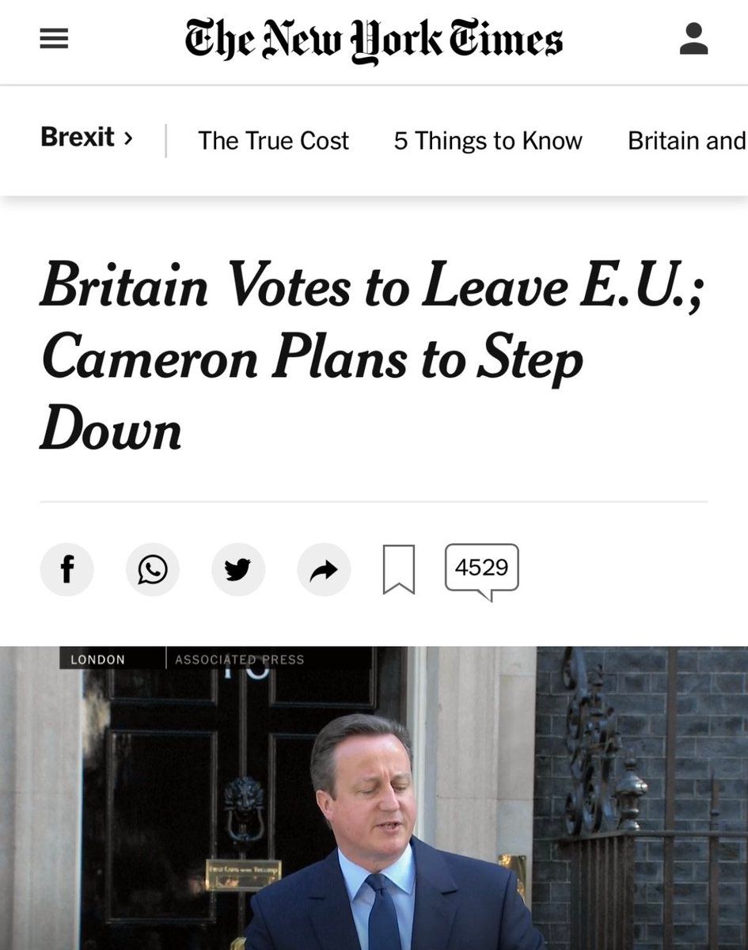Select 'The True Cost' navigation item
748x950 pixels.
pos(273,141)
